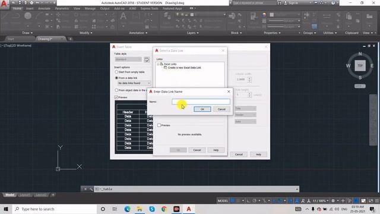This screenshot has width=380, height=214.
Task: Click Cancel in Enter Data Link Name dialog
Action: tap(221, 109)
